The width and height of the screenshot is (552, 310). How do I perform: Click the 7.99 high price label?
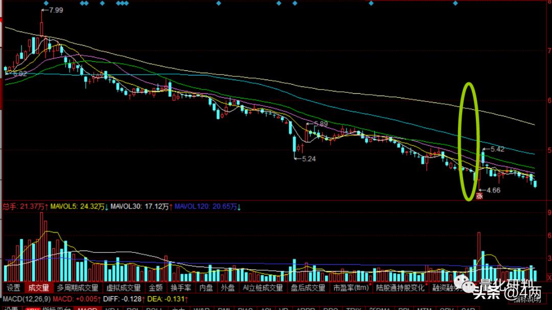coord(55,10)
